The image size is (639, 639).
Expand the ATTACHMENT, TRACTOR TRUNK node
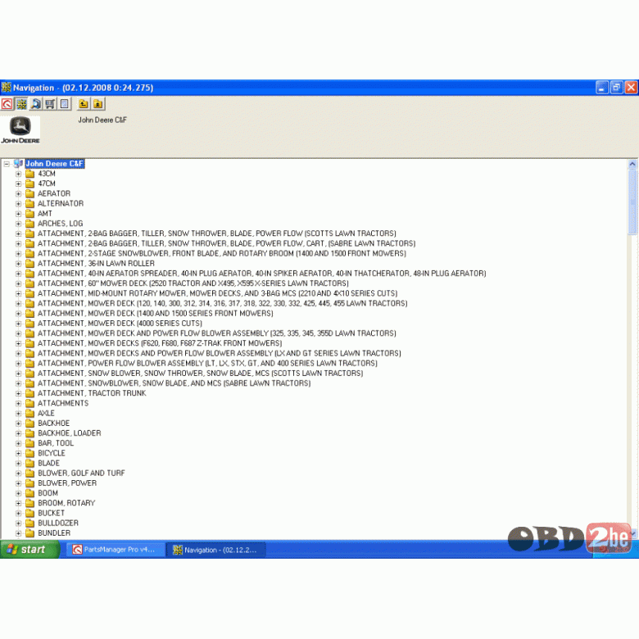pos(18,394)
